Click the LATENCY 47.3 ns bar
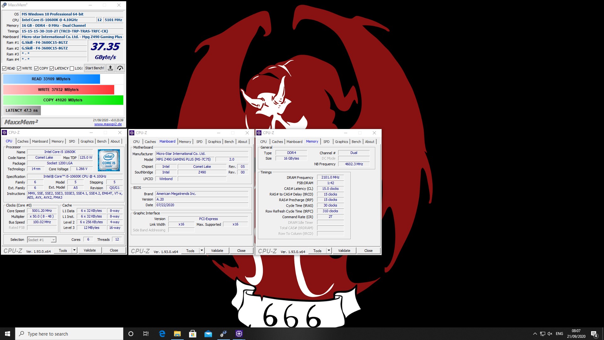 tap(22, 110)
